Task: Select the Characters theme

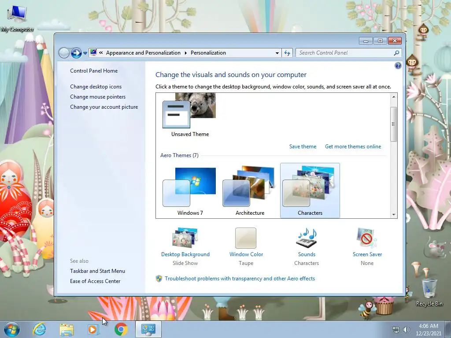Action: coord(310,191)
